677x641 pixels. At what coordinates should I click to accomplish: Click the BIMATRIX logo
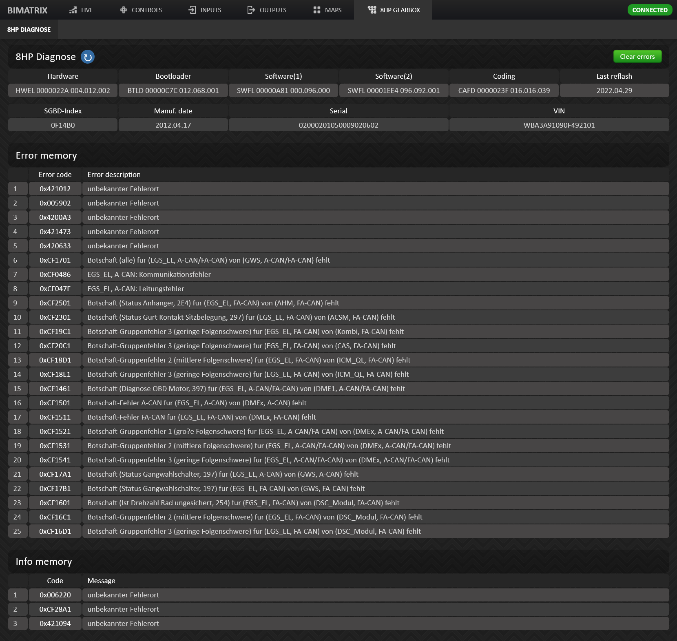[27, 10]
